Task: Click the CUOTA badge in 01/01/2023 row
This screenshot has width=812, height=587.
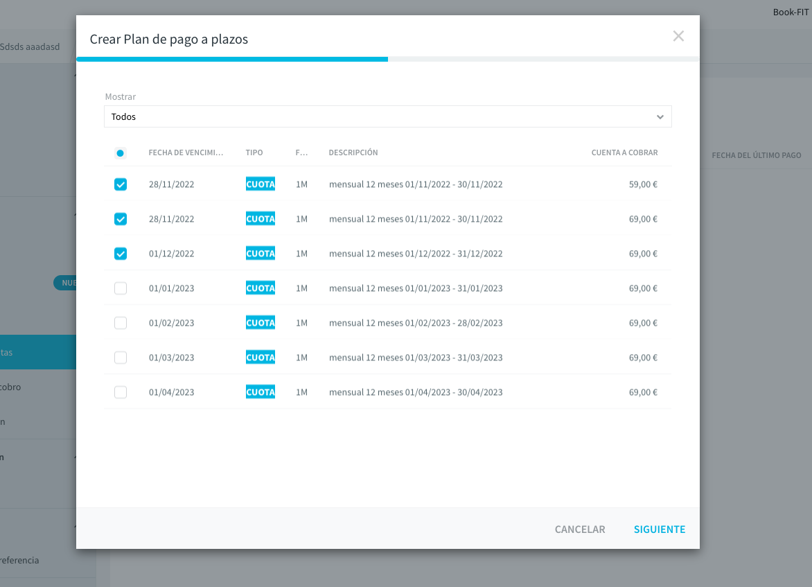Action: 261,288
